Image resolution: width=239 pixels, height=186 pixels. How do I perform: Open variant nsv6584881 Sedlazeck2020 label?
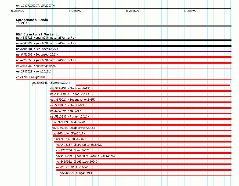pyautogui.click(x=37, y=49)
